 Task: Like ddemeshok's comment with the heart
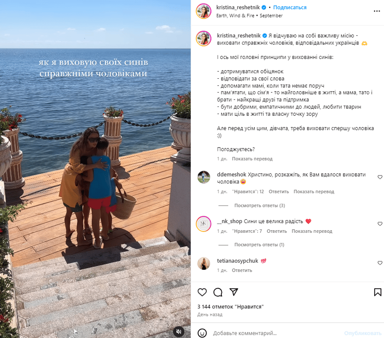(x=380, y=177)
